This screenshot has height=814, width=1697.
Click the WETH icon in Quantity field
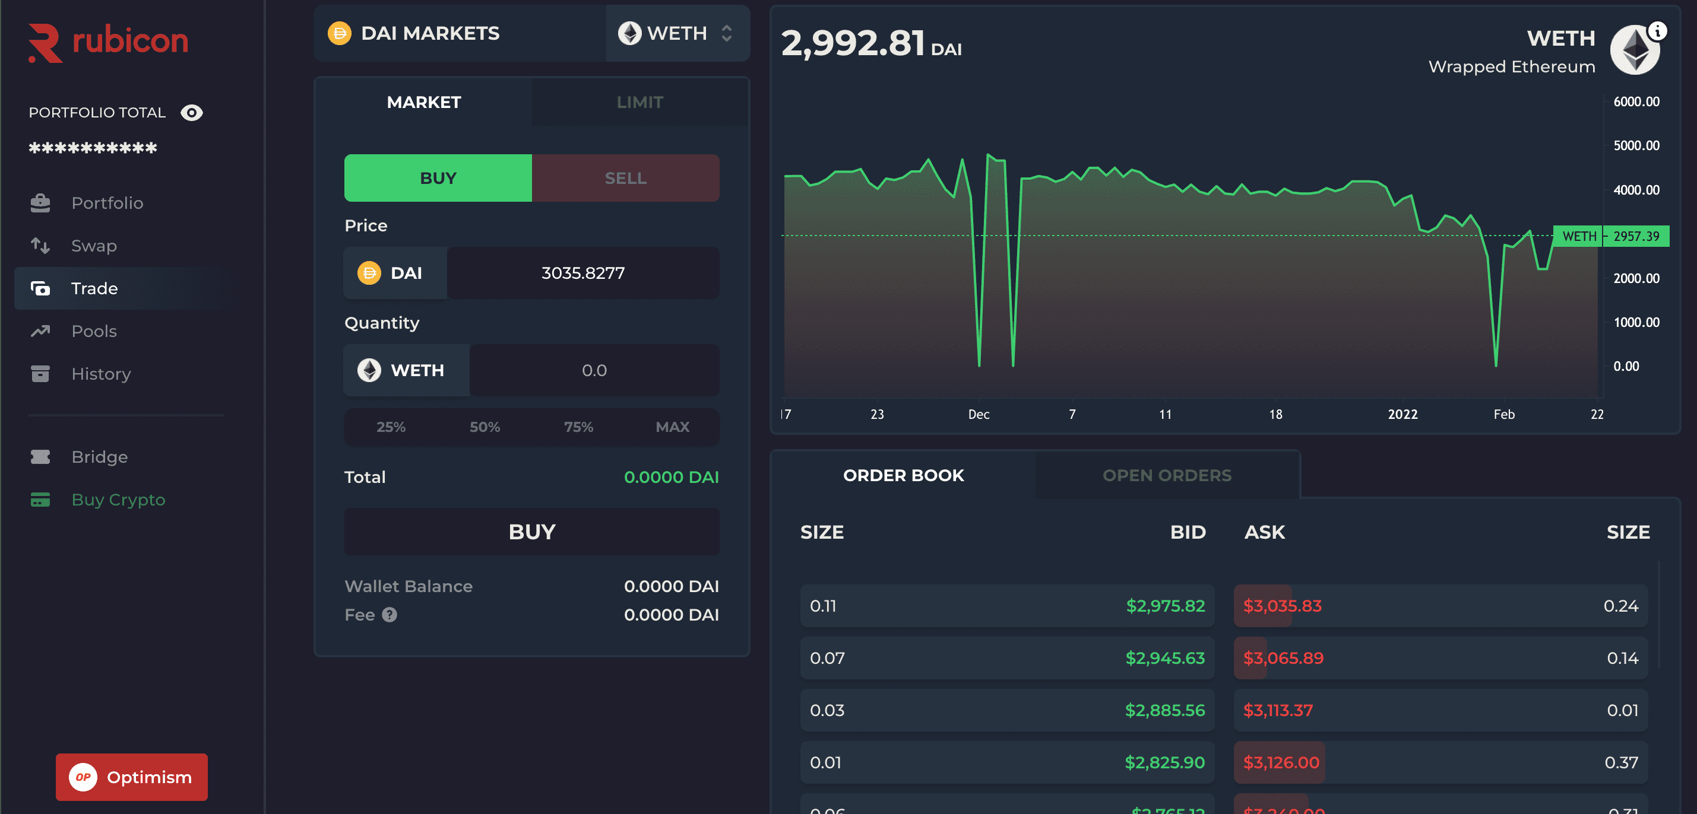[x=369, y=370]
